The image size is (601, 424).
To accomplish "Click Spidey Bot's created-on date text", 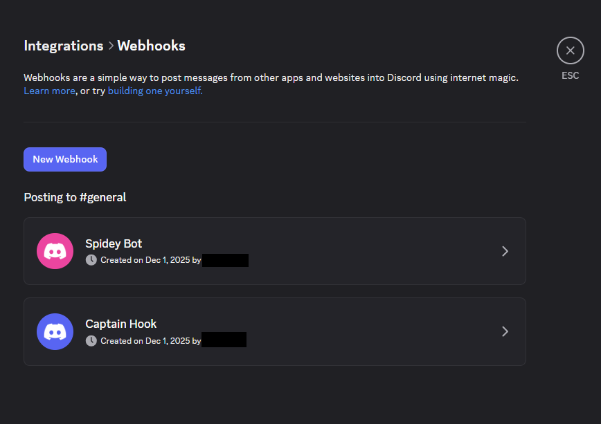I will click(150, 261).
